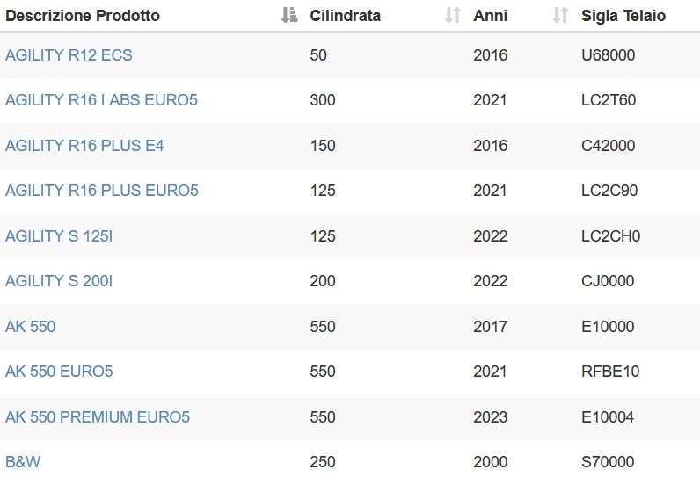Click the Anni column sort arrows icon
700x477 pixels.
click(561, 15)
